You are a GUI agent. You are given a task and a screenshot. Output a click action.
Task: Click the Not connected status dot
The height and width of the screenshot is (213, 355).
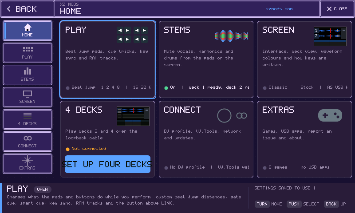(67, 149)
